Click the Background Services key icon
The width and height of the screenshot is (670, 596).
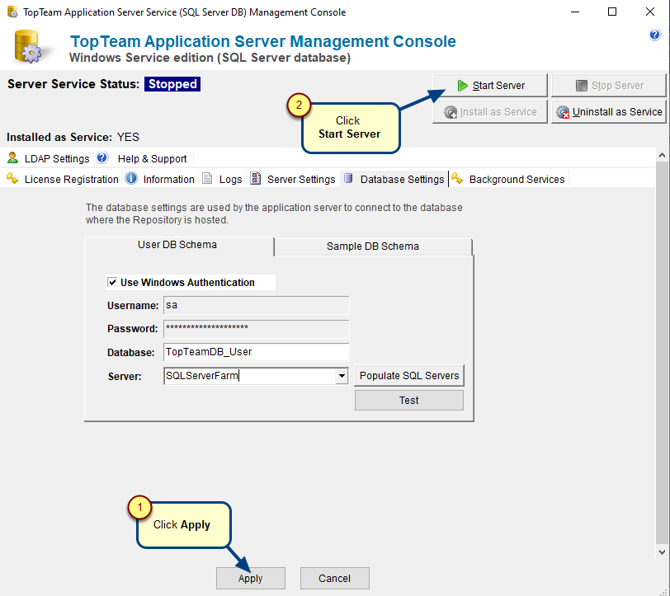457,178
